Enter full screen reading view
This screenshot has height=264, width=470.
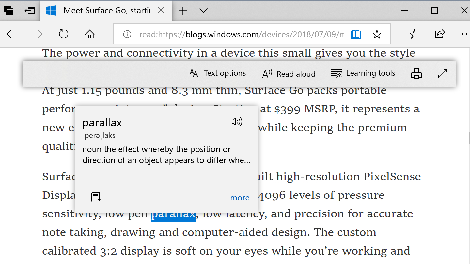442,74
